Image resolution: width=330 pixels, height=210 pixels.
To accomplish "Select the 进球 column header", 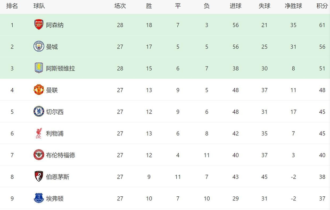I will [x=235, y=6].
